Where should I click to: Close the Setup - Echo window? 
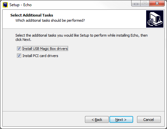(157, 4)
